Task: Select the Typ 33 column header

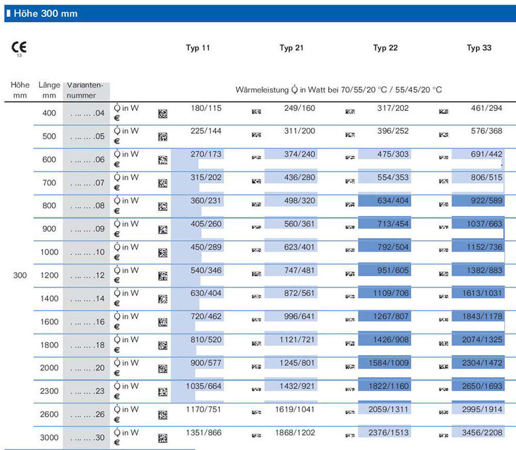Action: [x=479, y=48]
